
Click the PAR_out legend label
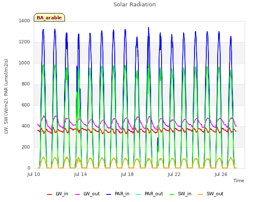click(154, 194)
